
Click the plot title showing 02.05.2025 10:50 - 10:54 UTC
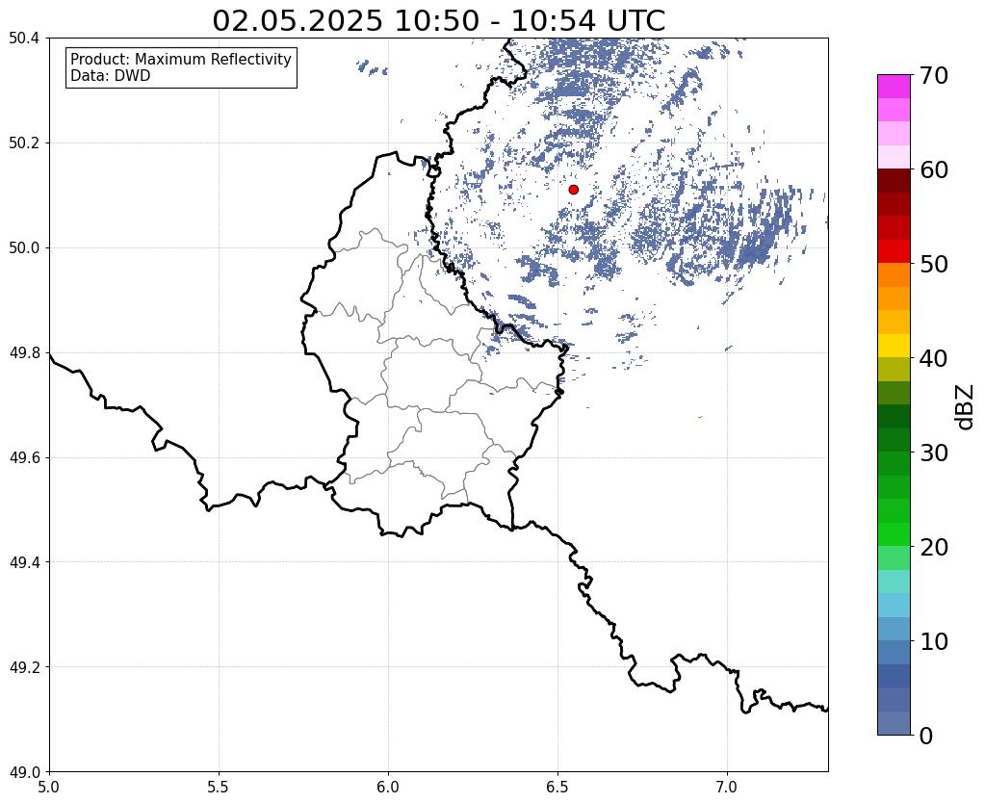tap(438, 20)
